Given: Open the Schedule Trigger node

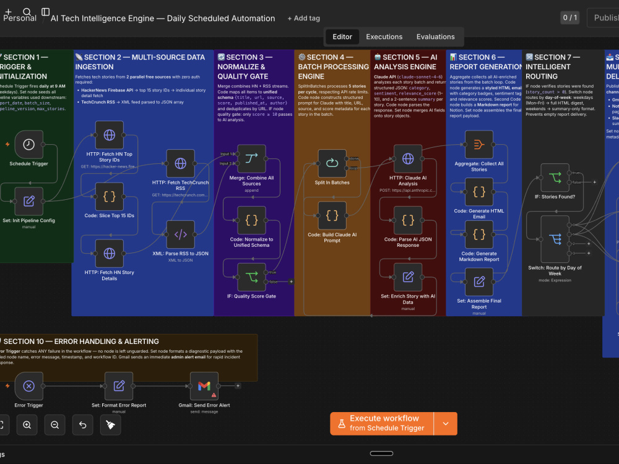Looking at the screenshot, I should pyautogui.click(x=29, y=144).
